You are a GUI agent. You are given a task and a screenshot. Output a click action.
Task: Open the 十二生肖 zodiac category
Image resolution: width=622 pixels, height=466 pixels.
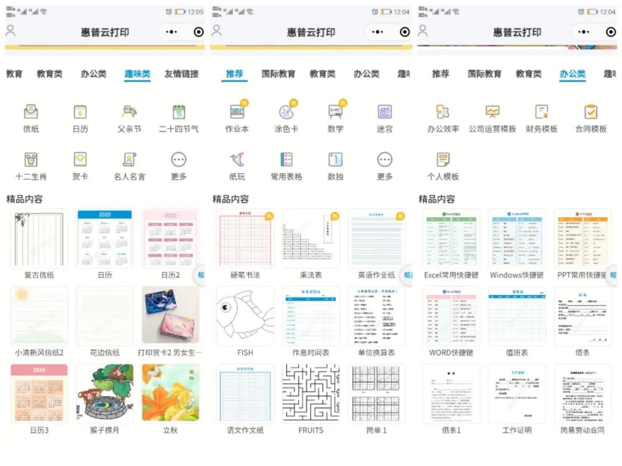31,164
